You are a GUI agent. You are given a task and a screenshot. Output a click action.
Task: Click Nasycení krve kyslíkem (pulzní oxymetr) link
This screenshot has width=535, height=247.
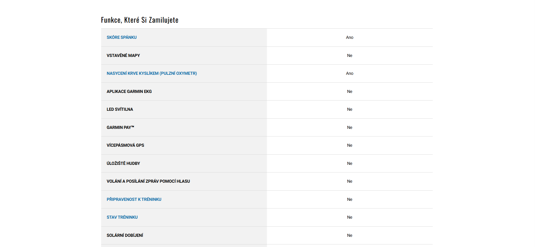click(x=152, y=73)
